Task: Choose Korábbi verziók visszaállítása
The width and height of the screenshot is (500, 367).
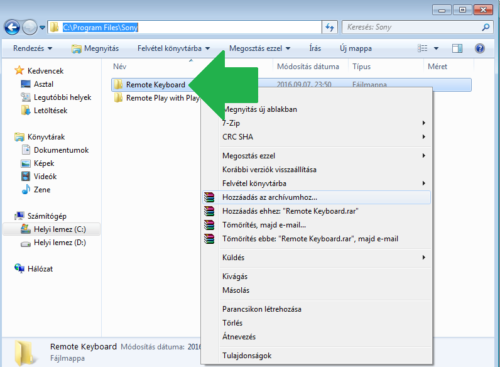Action: point(317,170)
